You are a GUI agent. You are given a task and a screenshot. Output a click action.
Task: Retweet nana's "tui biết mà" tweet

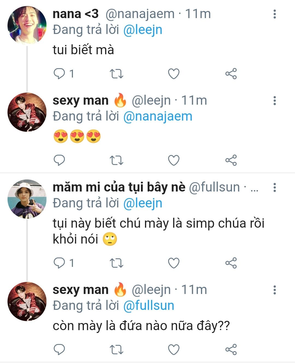116,74
